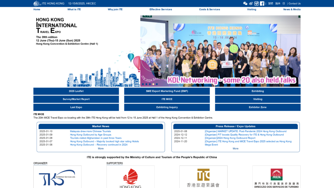Open 'FIT boosts Quality Recovery' press release
The height and width of the screenshot is (188, 334).
pos(244,135)
